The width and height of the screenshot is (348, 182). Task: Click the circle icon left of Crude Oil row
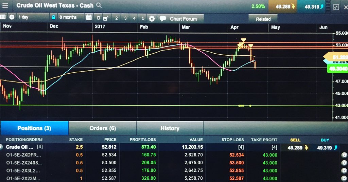coord(1,147)
